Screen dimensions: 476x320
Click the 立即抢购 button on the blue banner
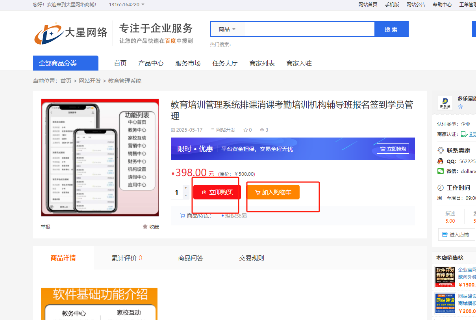click(x=393, y=149)
